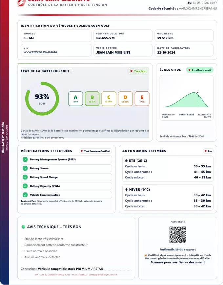Image resolution: width=223 pixels, height=285 pixels.
Task: Click the red lightning logo icon
Action: pyautogui.click(x=21, y=3)
